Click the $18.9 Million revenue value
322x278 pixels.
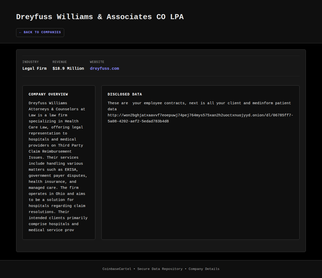[68, 68]
